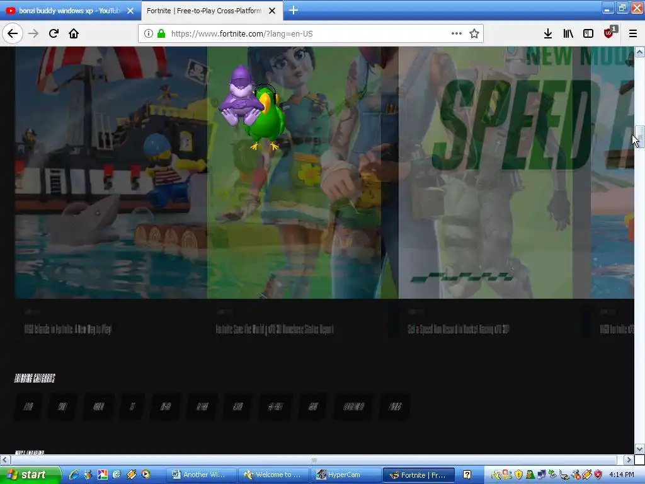Open the Speed Run Rocket Racing card
Screen dimensions: 645x484
tap(494, 172)
